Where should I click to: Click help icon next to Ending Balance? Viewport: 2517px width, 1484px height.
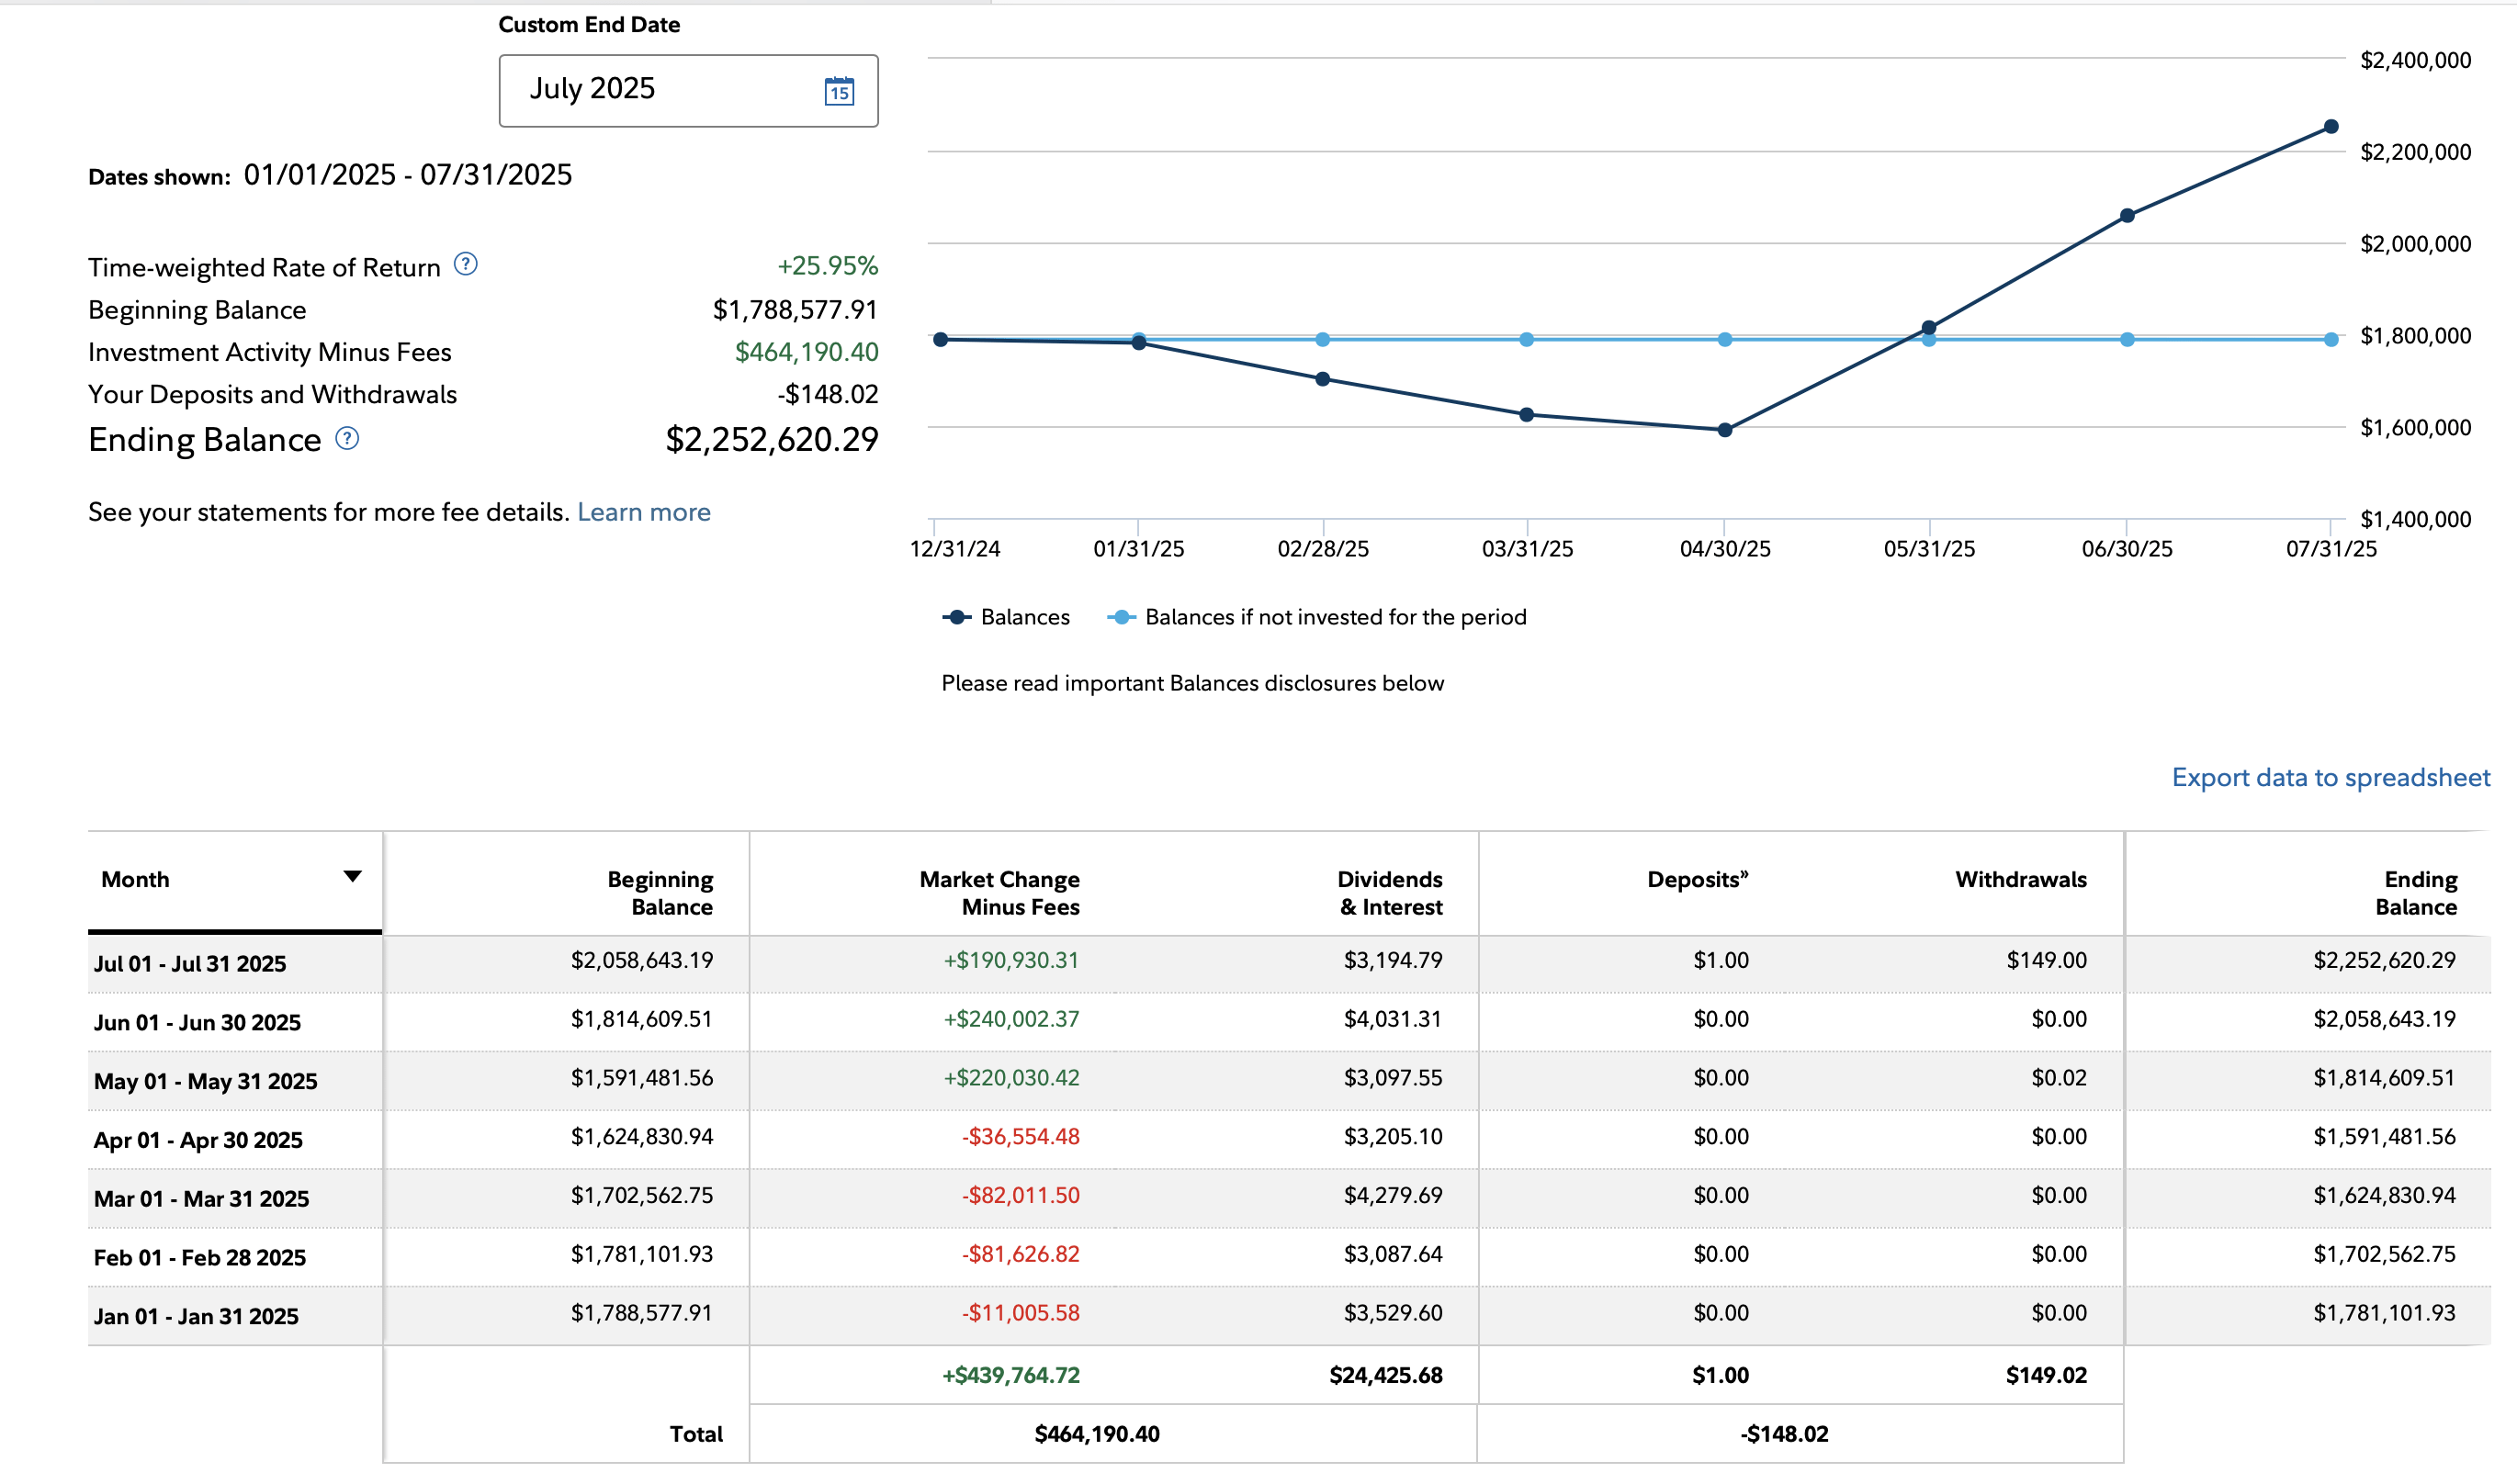click(x=346, y=438)
